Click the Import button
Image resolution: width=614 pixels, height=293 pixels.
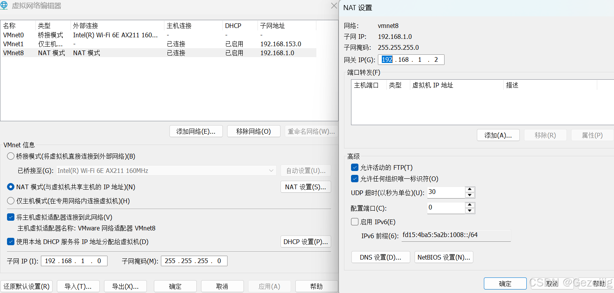pos(78,286)
